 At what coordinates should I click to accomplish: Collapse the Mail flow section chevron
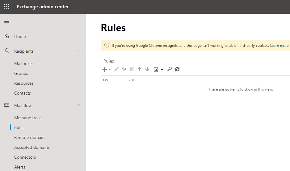(78, 105)
